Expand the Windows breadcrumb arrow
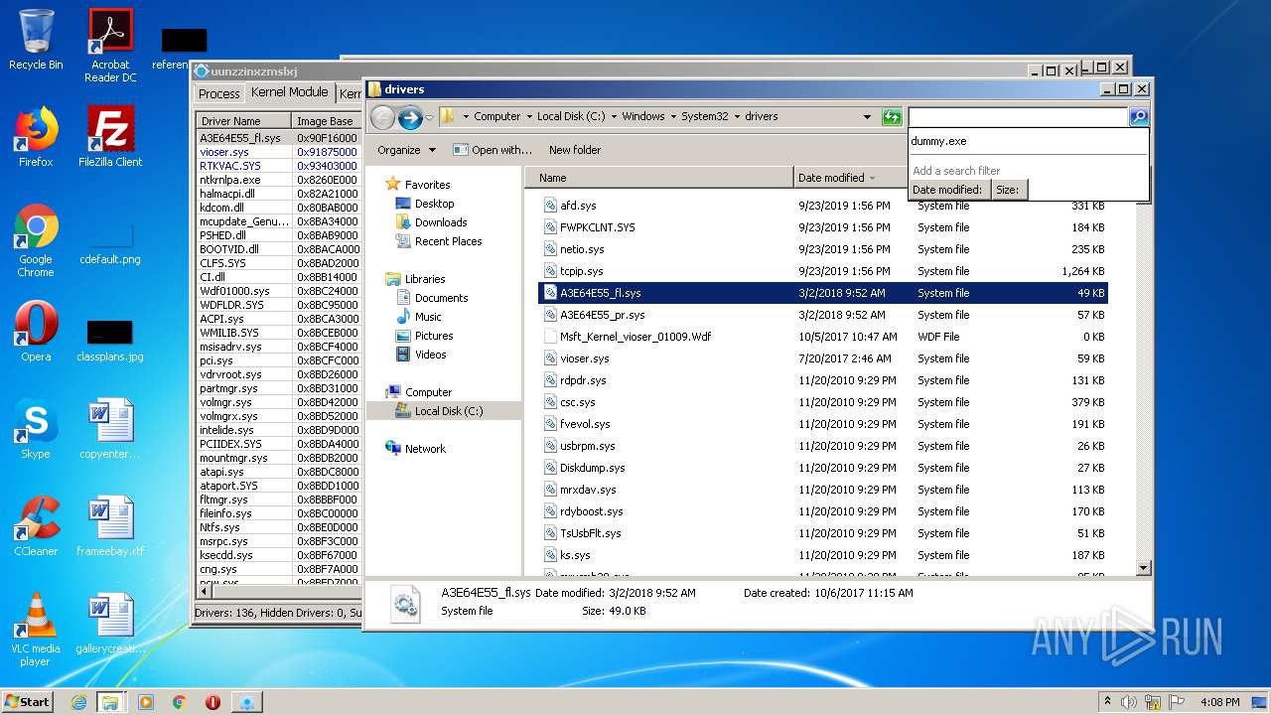Image resolution: width=1271 pixels, height=715 pixels. [673, 117]
